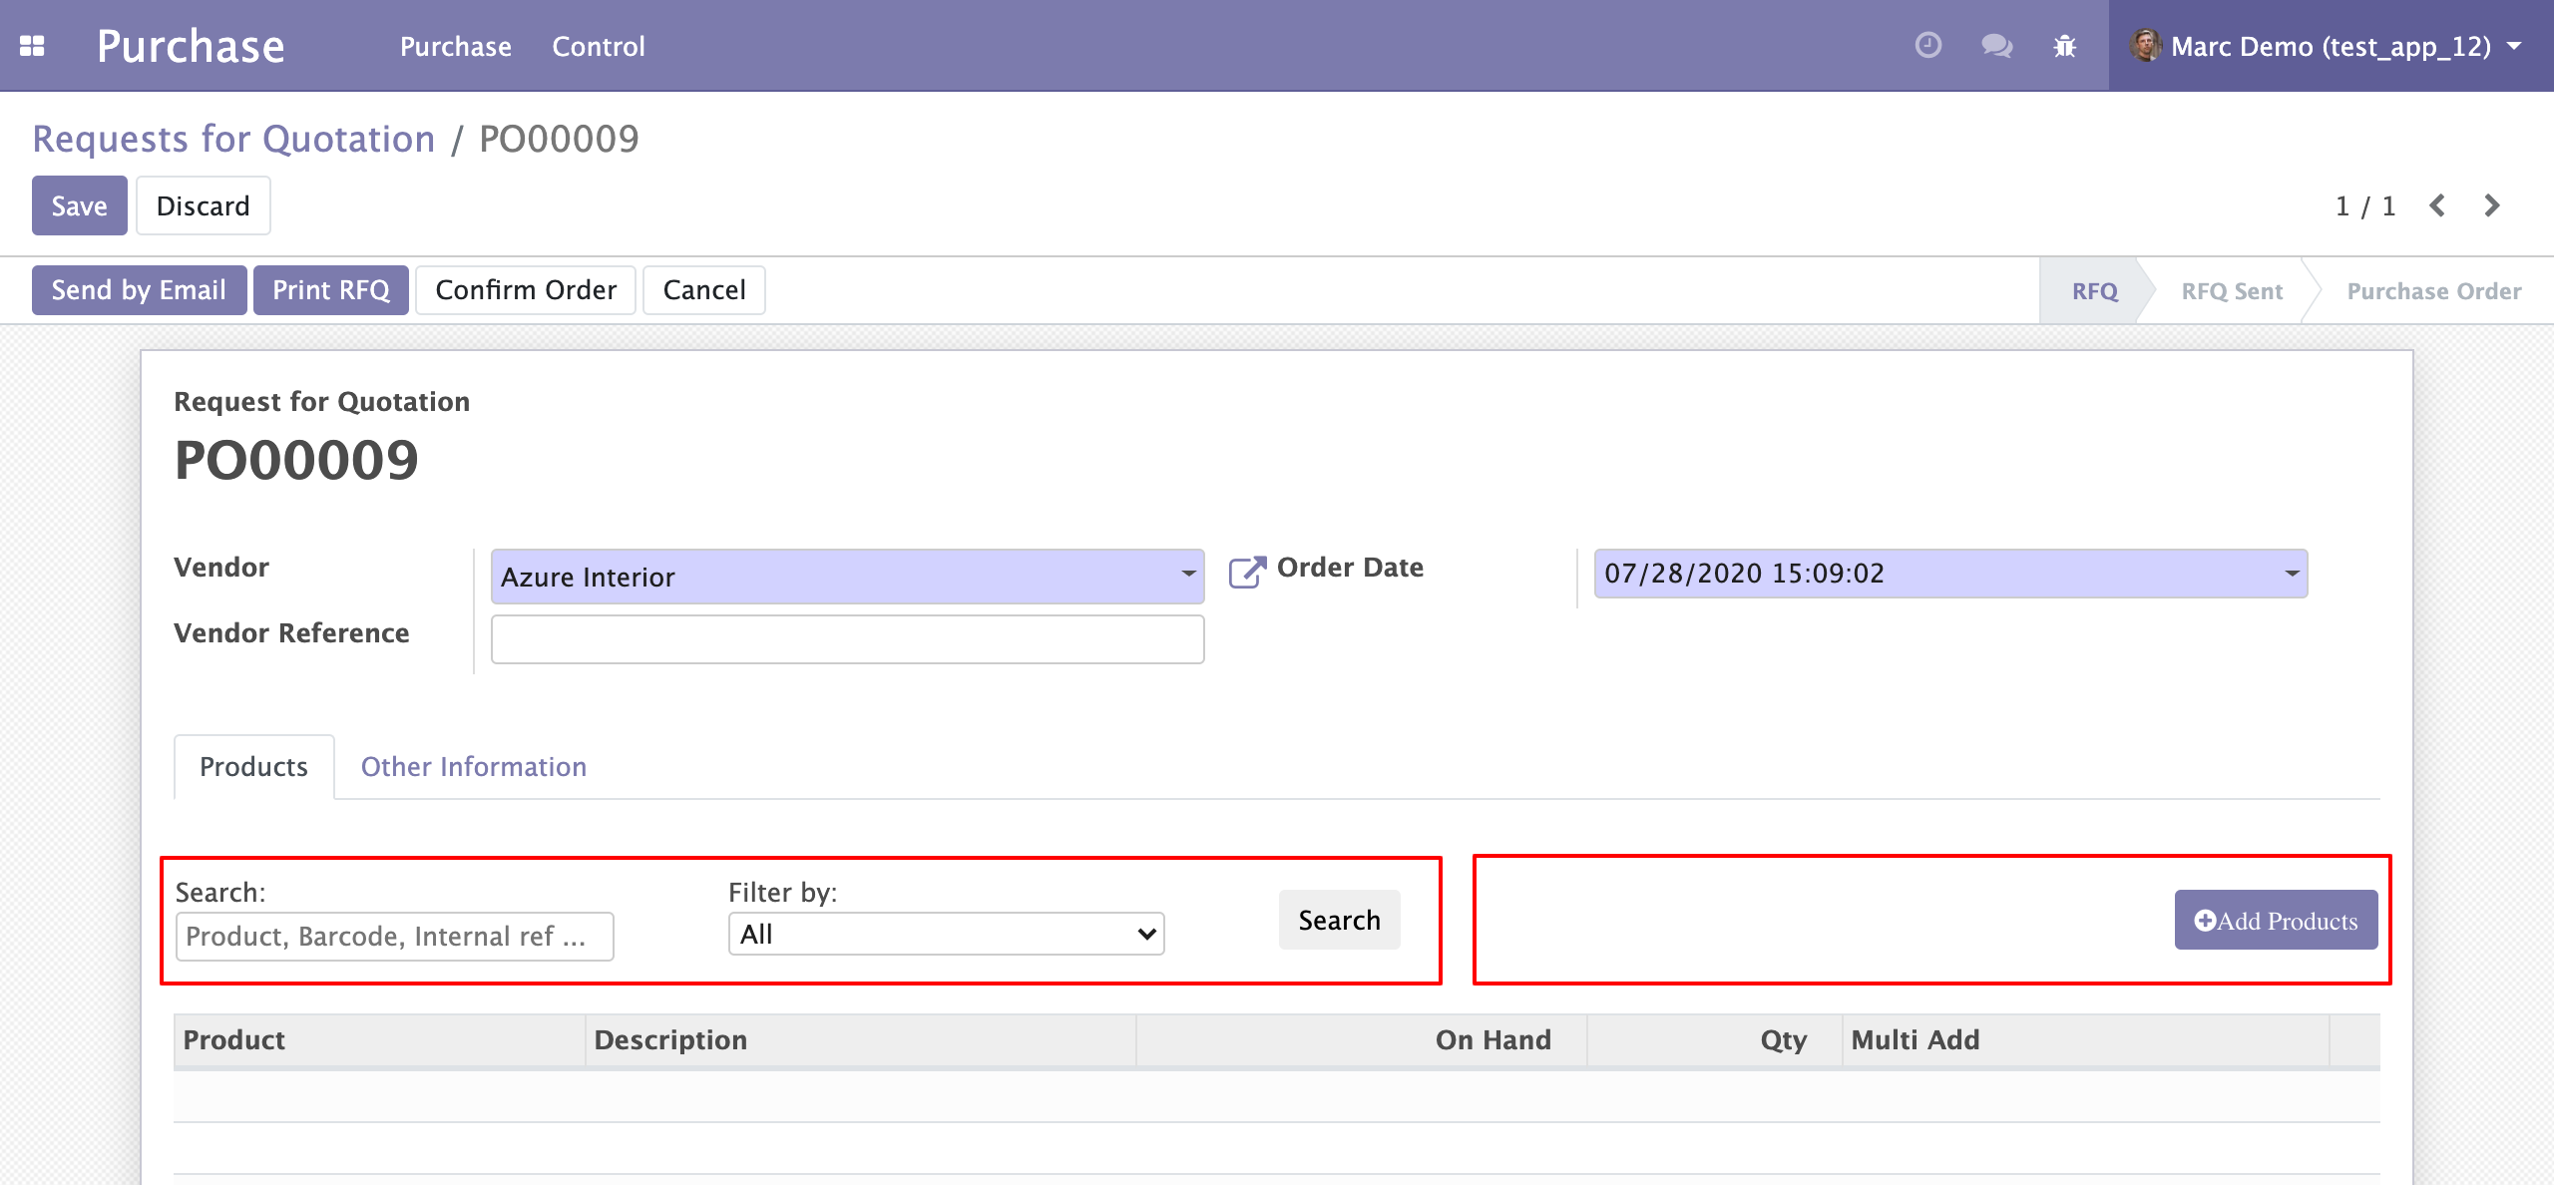Open the activities clock icon

pyautogui.click(x=1927, y=46)
